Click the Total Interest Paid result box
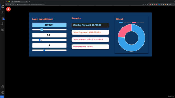175x98 pixels. click(91, 39)
